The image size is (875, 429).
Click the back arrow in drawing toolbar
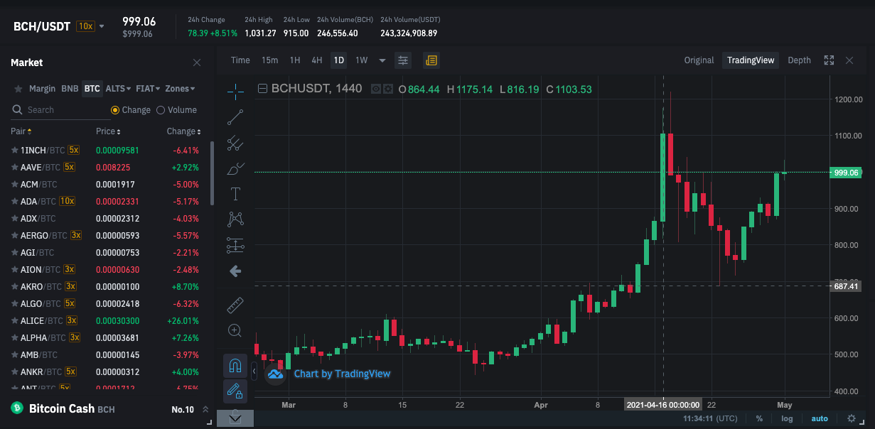[x=235, y=271]
